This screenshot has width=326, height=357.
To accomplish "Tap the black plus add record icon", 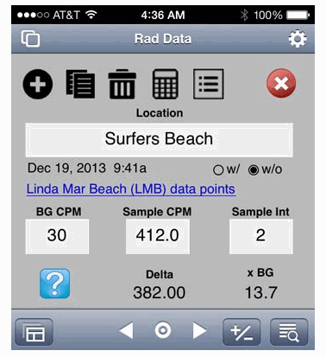I will pos(38,84).
